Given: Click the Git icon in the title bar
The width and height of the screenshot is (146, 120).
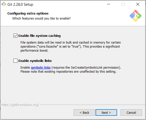Looking at the screenshot, I should [4, 4].
